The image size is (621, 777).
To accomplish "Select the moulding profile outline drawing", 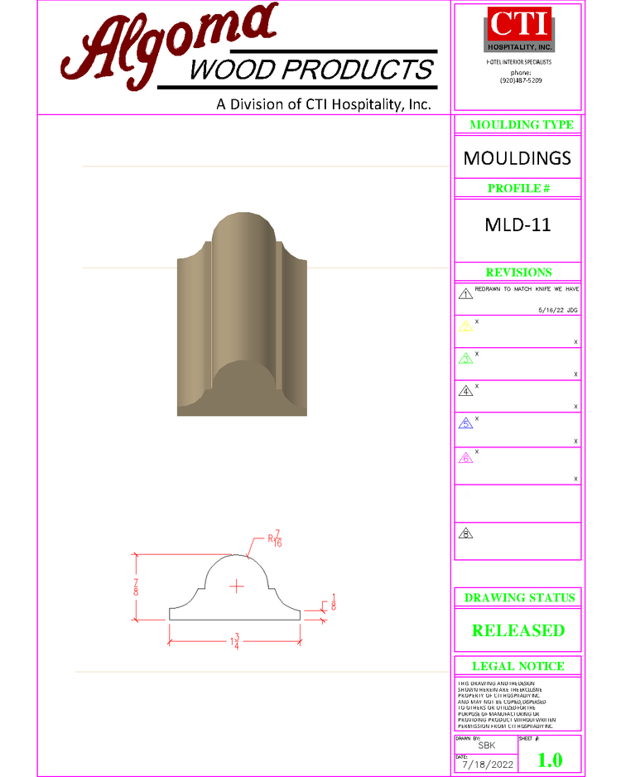I will point(234,587).
